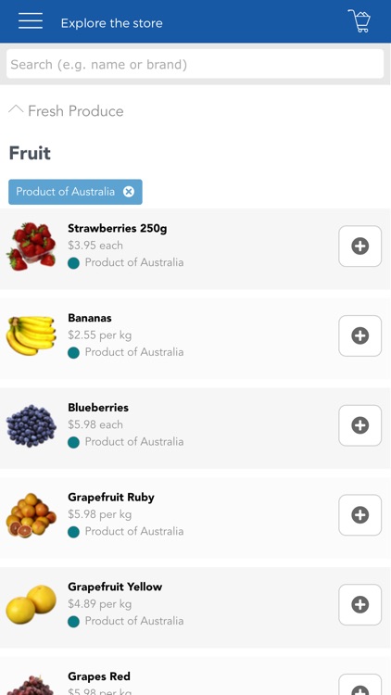Add Grapefruit Yellow to cart

[360, 604]
